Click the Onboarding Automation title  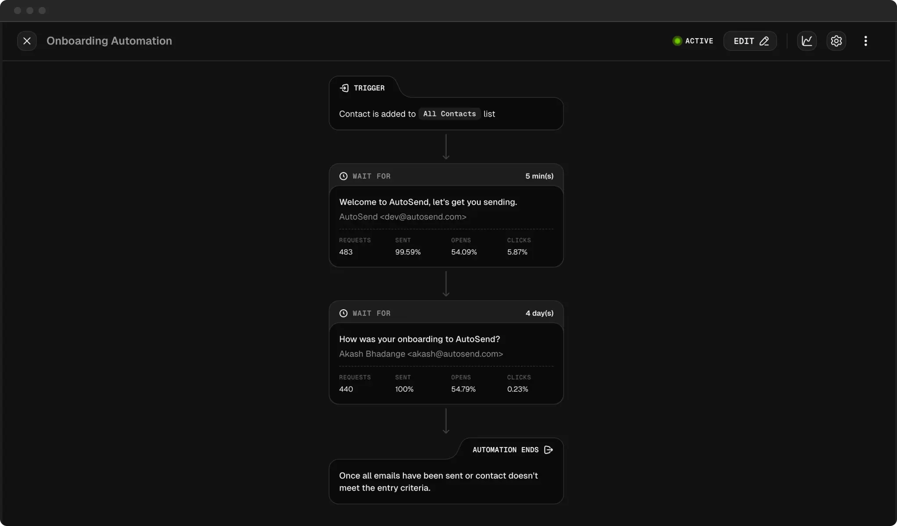(x=109, y=41)
